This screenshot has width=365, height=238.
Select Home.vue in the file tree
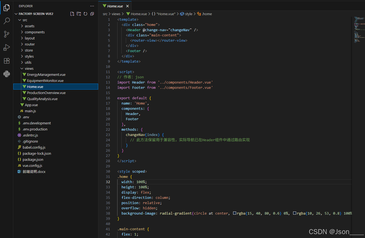coord(56,87)
